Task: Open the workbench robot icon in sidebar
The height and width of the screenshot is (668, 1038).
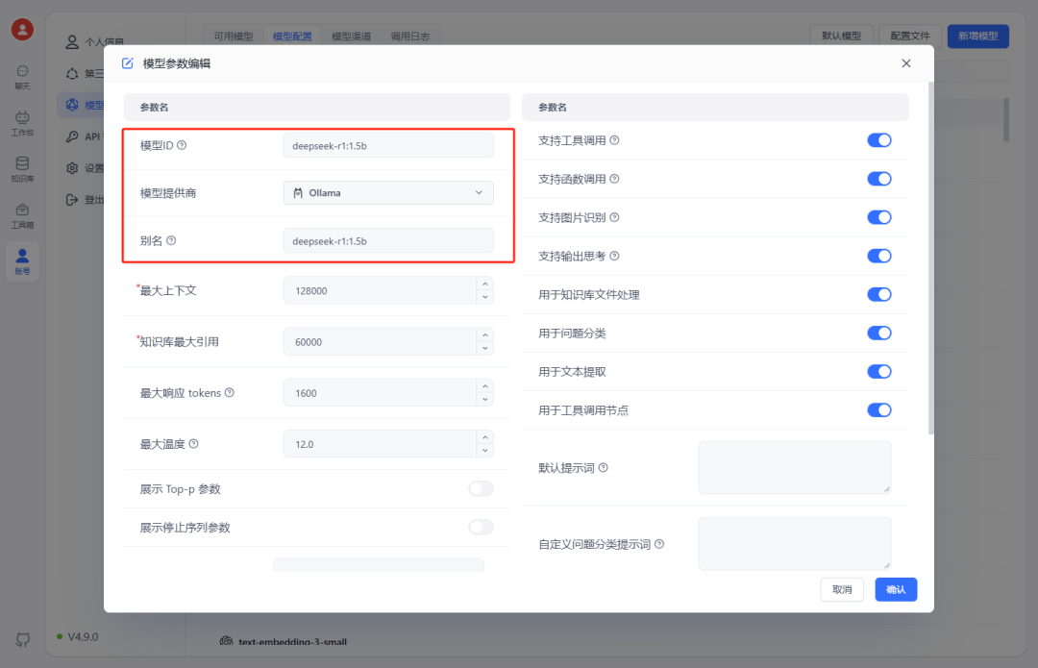Action: pyautogui.click(x=22, y=117)
